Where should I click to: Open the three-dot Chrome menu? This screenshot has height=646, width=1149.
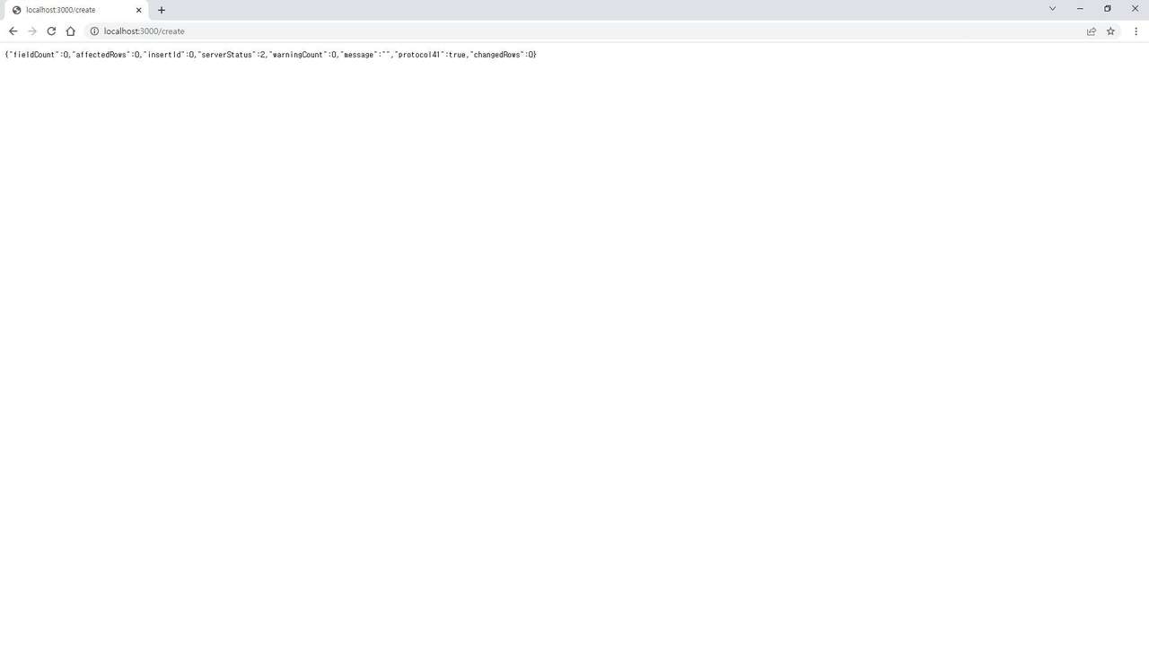[x=1136, y=31]
